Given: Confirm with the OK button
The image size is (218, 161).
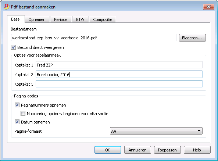Looking at the screenshot, I should 108,150.
